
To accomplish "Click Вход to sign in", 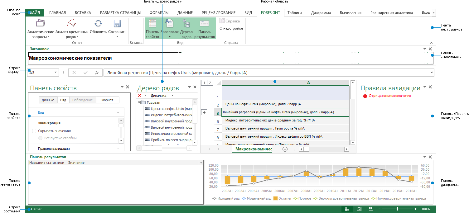I will (425, 12).
